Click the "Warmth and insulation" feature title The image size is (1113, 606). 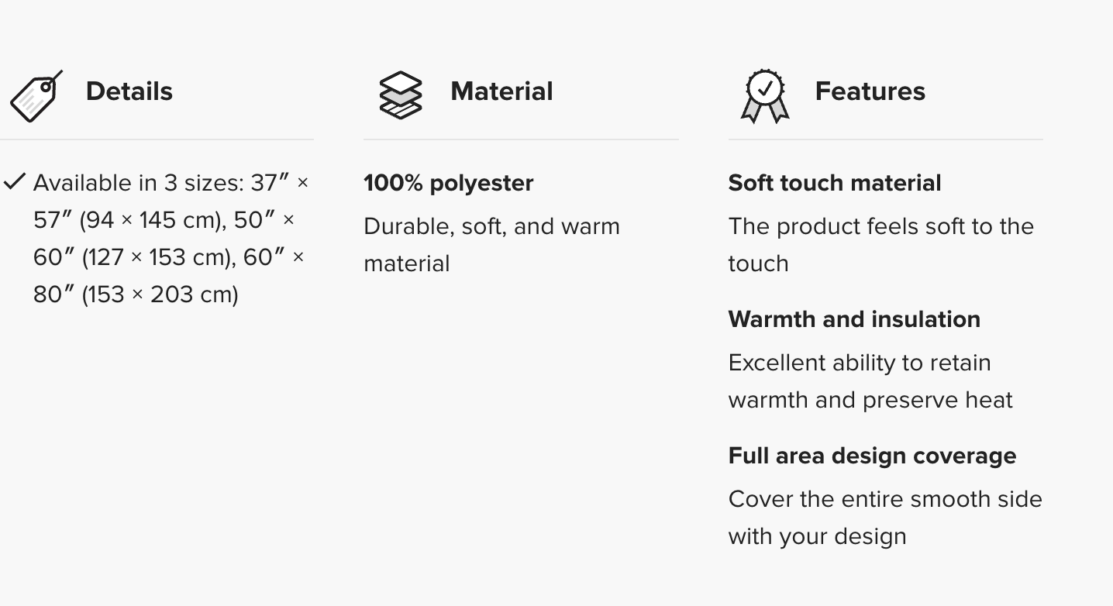pyautogui.click(x=854, y=319)
